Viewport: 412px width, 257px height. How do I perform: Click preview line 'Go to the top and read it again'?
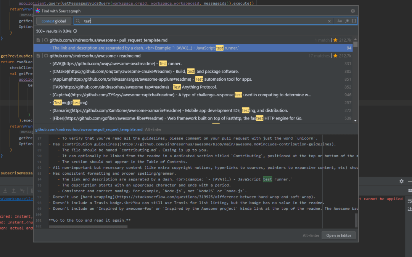(x=90, y=220)
